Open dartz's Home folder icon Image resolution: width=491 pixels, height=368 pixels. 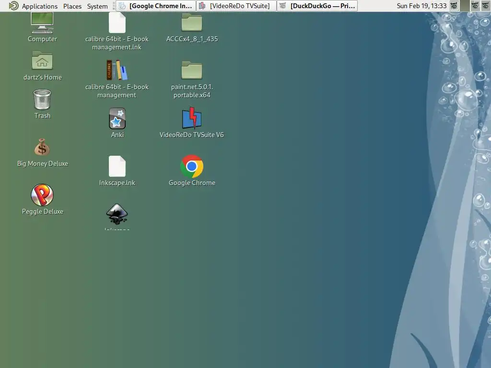[42, 60]
